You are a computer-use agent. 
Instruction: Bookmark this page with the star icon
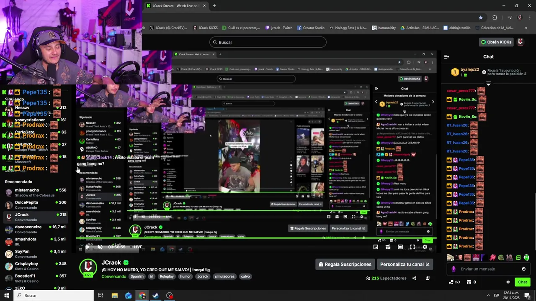481,17
